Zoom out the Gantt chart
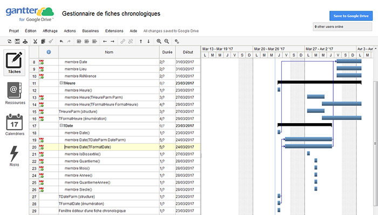 [166, 41]
